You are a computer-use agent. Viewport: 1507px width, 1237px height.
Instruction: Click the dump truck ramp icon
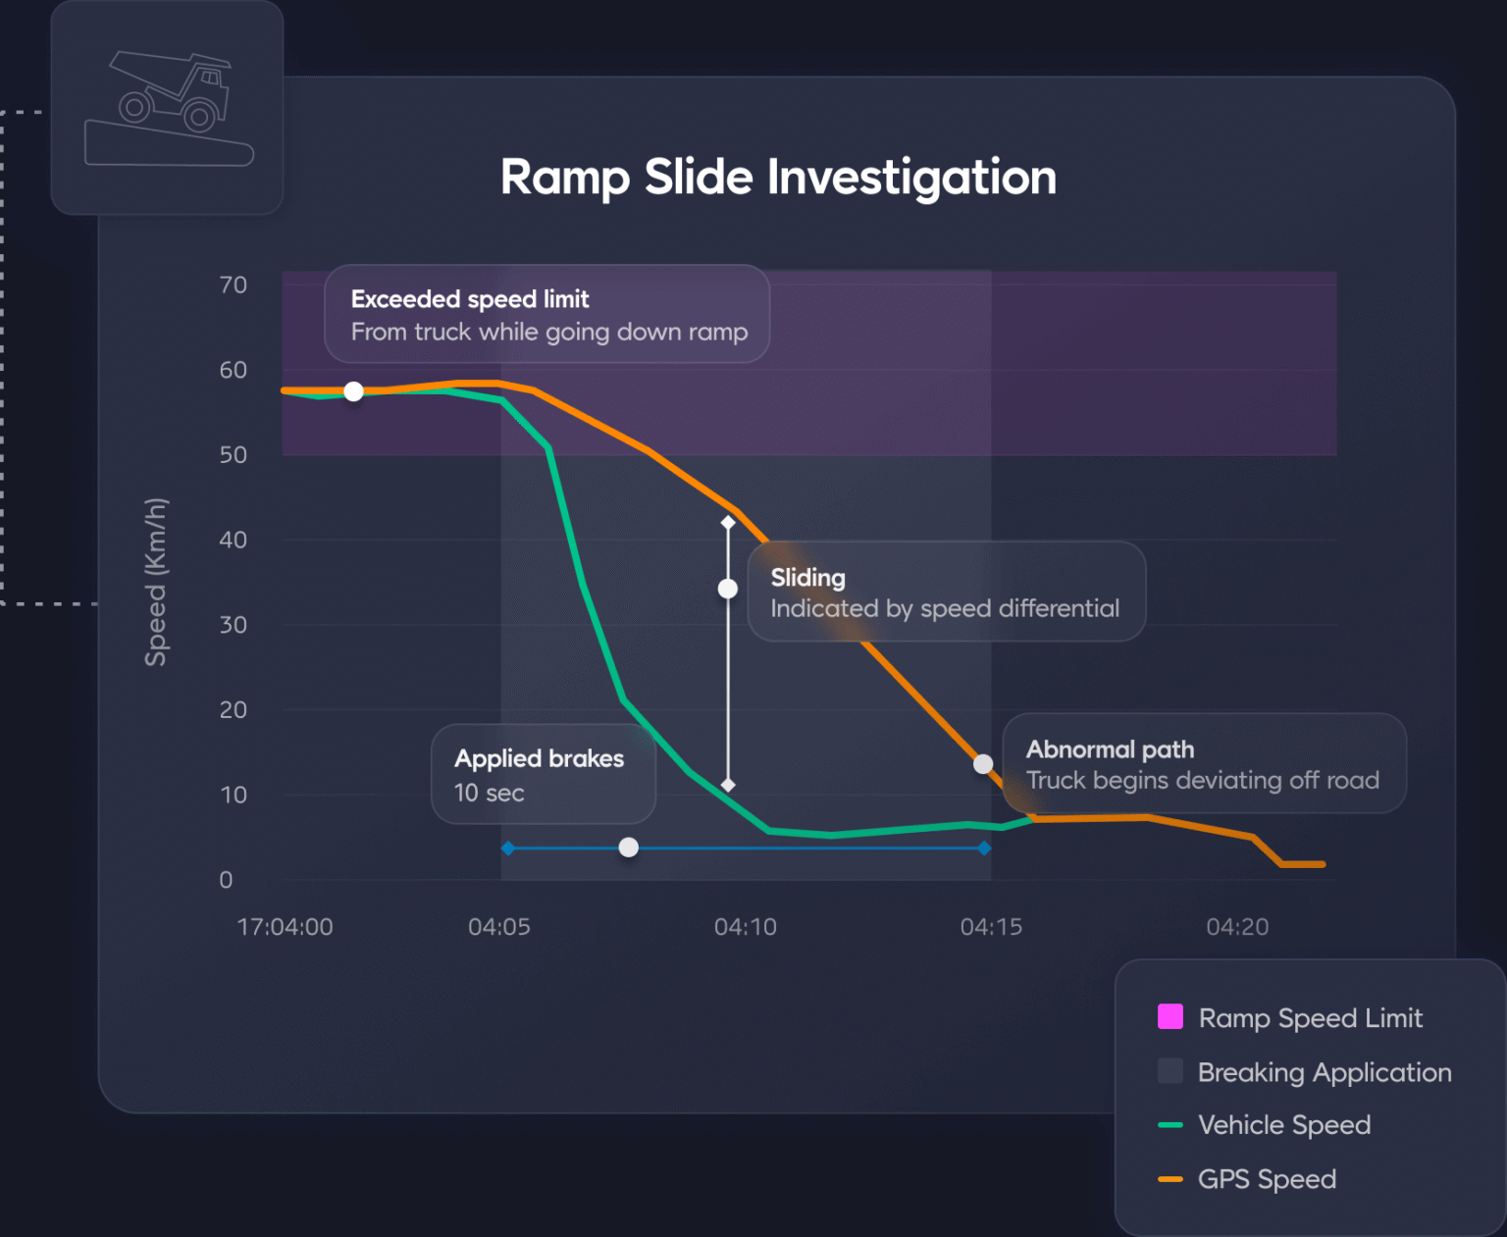point(169,108)
